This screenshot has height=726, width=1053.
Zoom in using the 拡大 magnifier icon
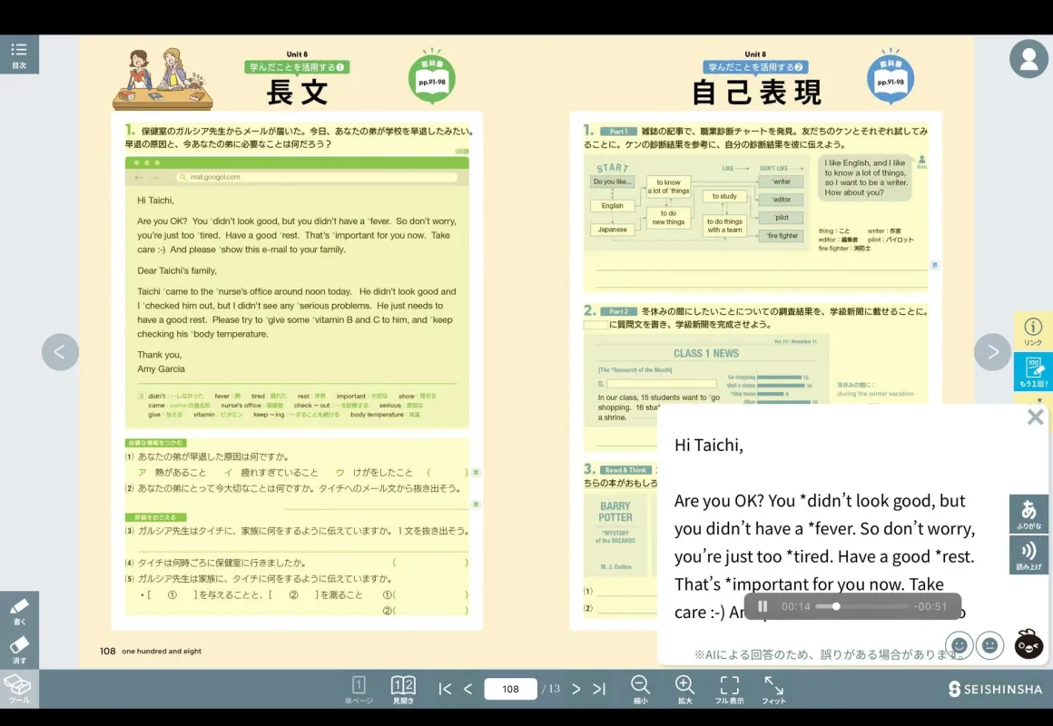pos(684,688)
